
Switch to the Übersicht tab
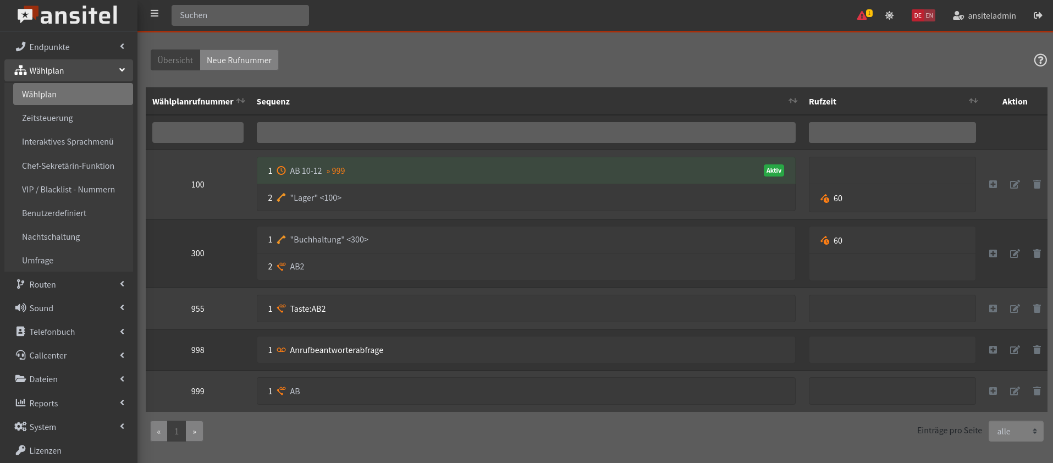[x=175, y=60]
